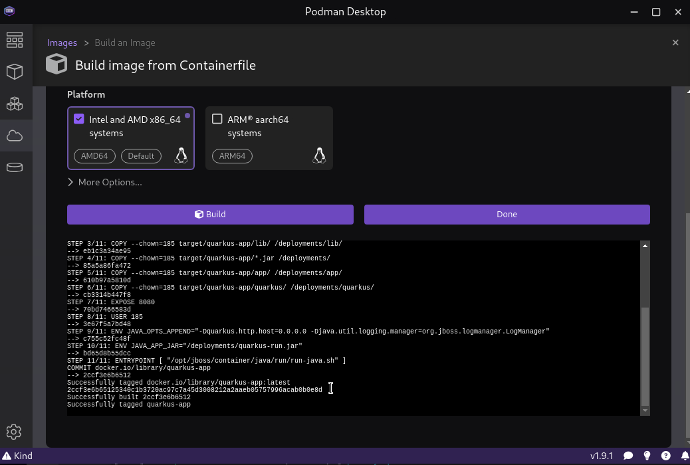Go to Images breadcrumb link
The width and height of the screenshot is (690, 465).
tap(62, 43)
